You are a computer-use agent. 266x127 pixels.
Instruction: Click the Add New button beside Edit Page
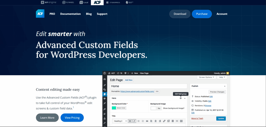129,80
